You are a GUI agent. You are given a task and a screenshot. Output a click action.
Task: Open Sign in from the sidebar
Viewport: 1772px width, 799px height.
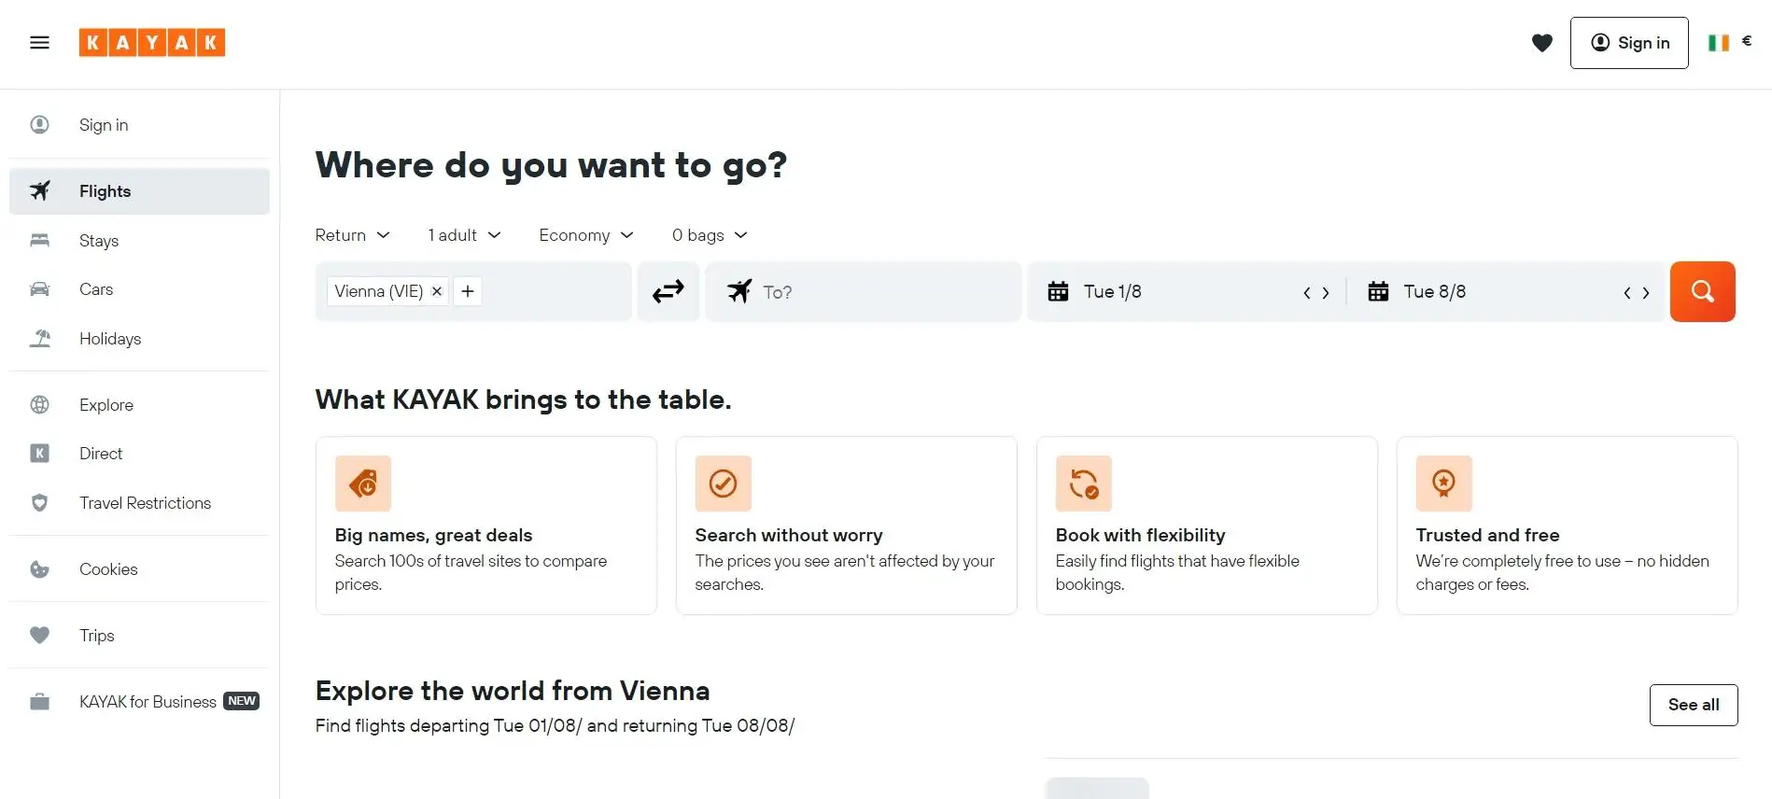[x=139, y=125]
